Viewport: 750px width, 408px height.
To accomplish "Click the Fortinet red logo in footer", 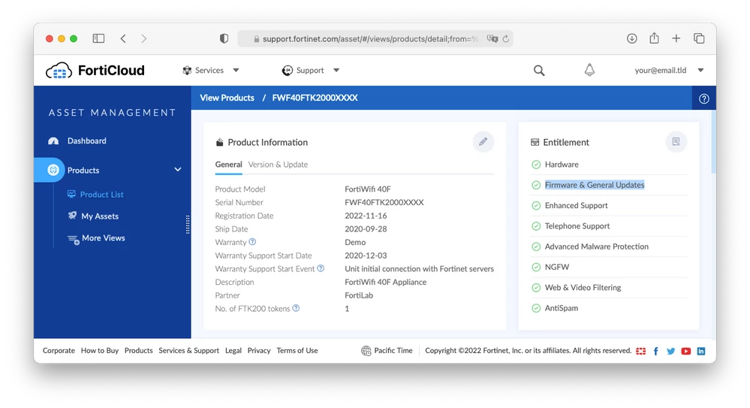I will coord(641,351).
